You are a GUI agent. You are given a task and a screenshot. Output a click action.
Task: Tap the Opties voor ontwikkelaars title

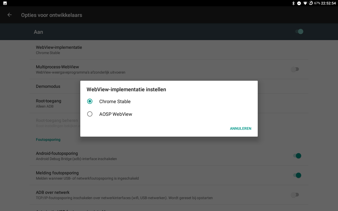51,15
